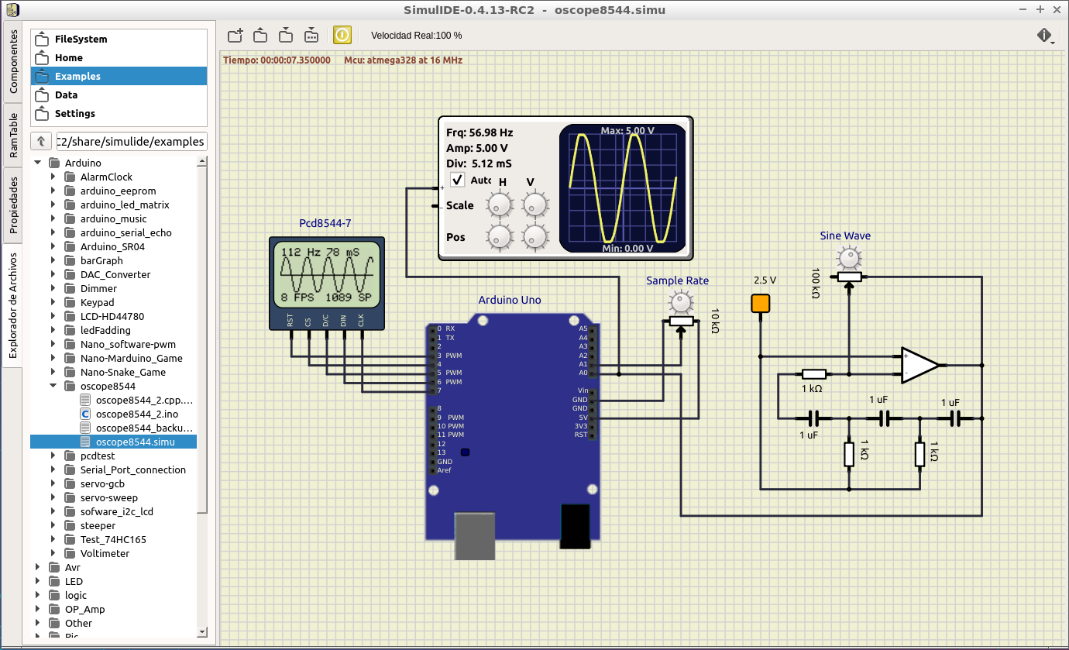Click the folder-up arrow beside the path field

[41, 141]
